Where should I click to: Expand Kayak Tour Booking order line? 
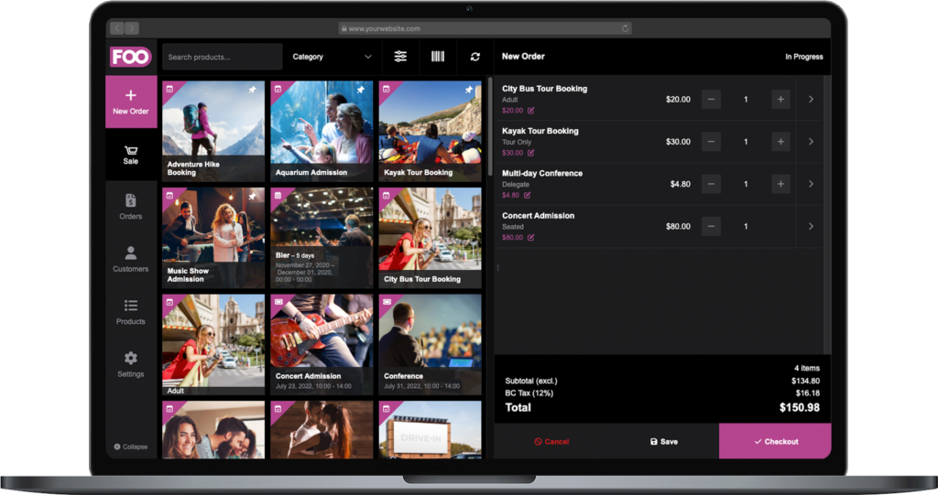(811, 142)
